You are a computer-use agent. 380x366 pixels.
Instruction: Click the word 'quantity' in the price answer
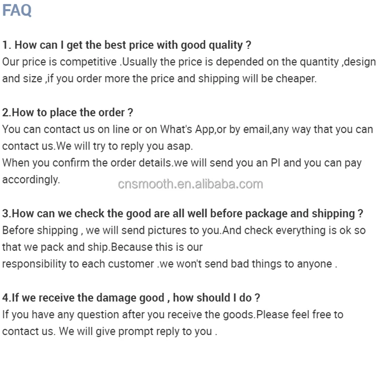click(319, 62)
